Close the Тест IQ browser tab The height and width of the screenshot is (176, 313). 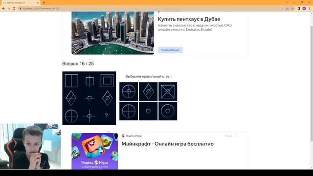tap(38, 3)
